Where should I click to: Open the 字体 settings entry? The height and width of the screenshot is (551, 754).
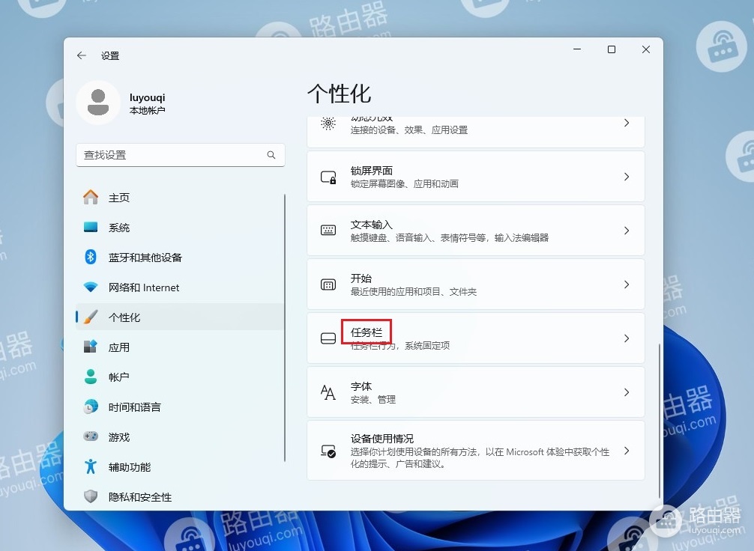point(476,392)
